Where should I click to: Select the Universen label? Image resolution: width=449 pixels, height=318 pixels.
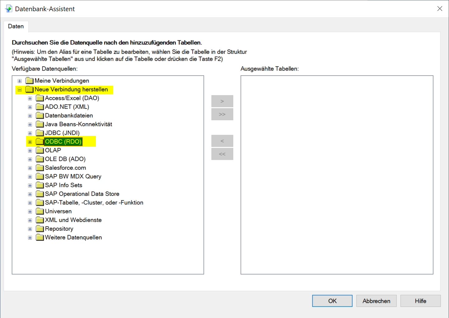58,211
